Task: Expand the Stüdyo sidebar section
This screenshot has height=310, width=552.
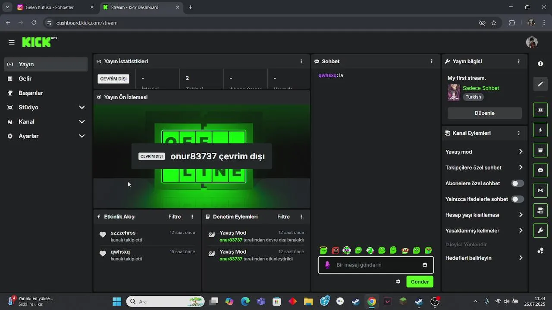Action: (82, 107)
